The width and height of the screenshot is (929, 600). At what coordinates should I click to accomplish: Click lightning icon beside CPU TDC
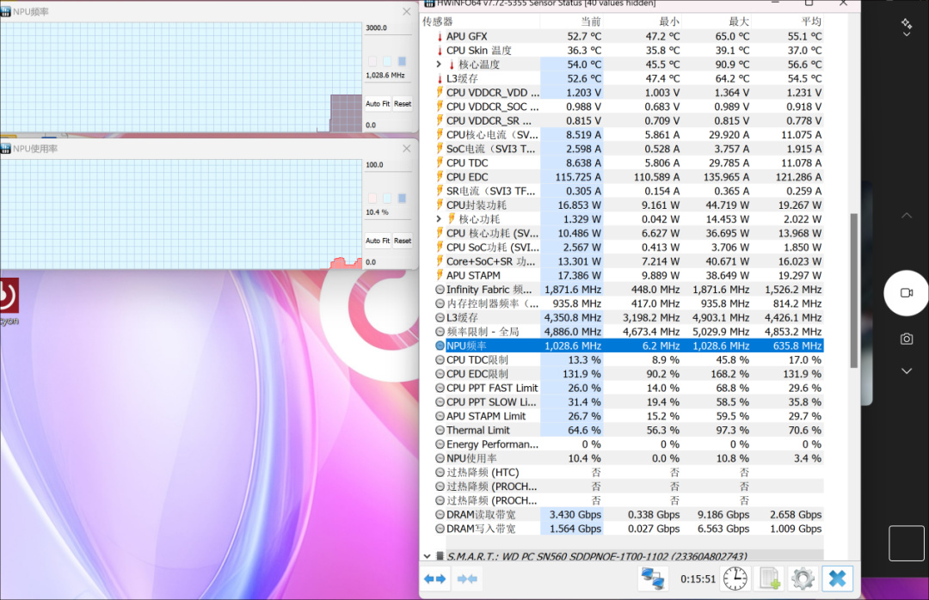(x=440, y=162)
